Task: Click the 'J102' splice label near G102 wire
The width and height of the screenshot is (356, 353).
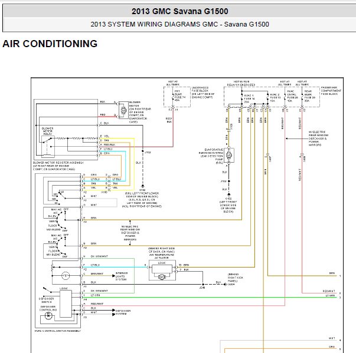Action: [x=148, y=152]
